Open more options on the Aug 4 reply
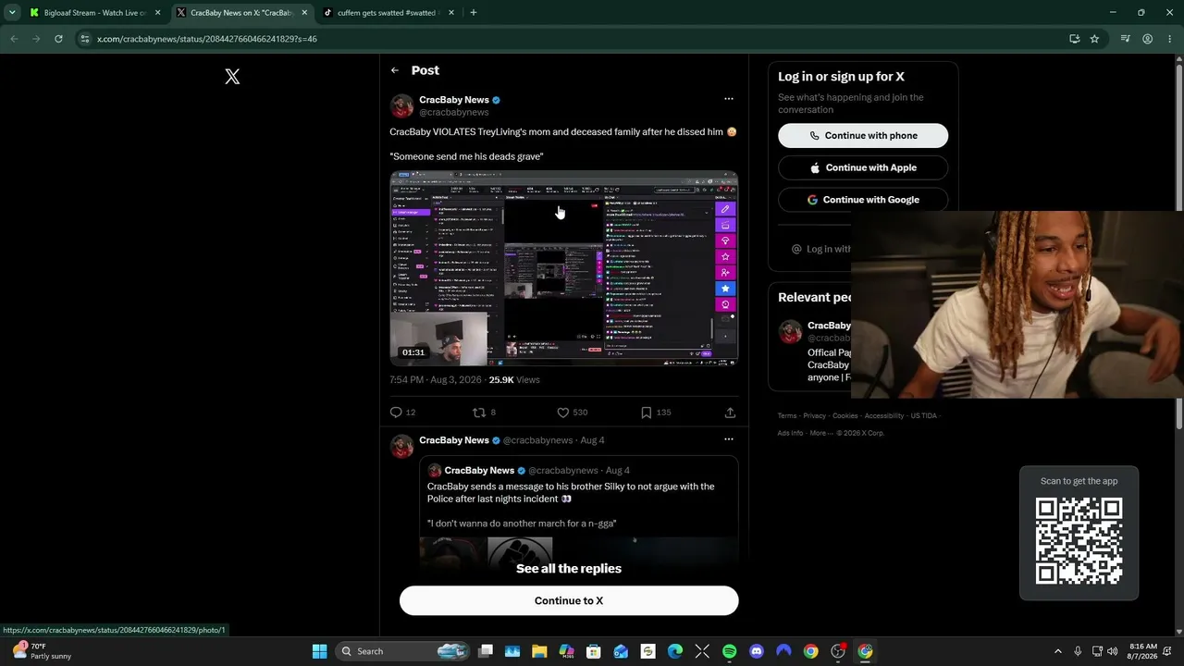This screenshot has height=666, width=1184. tap(729, 439)
